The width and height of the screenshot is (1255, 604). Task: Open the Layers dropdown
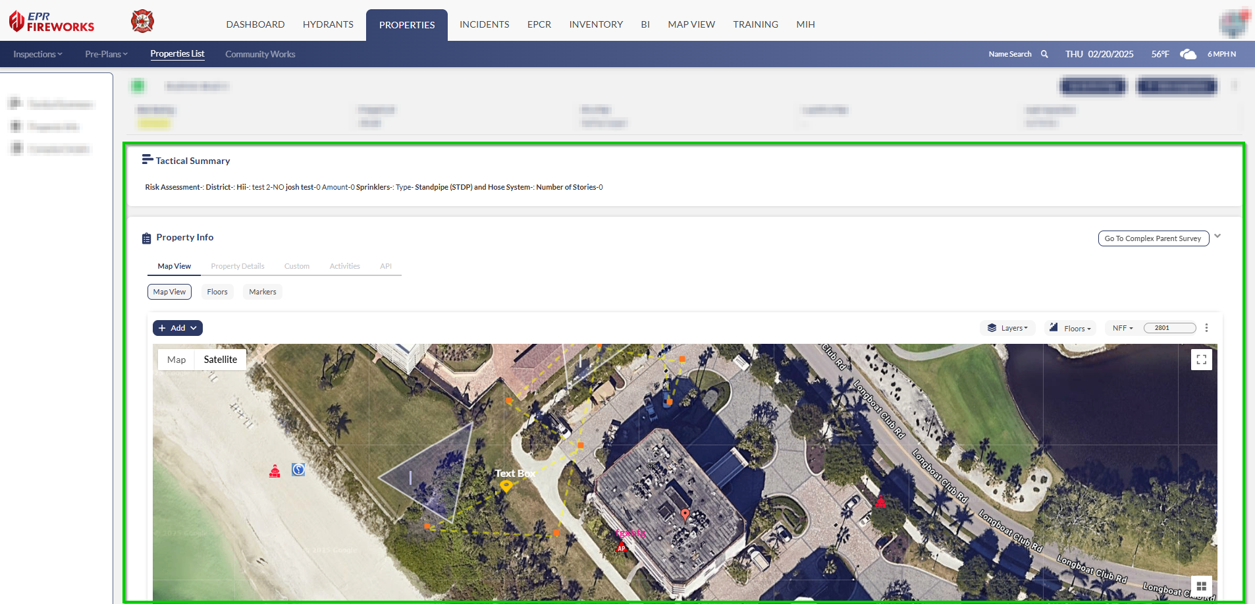click(1007, 328)
